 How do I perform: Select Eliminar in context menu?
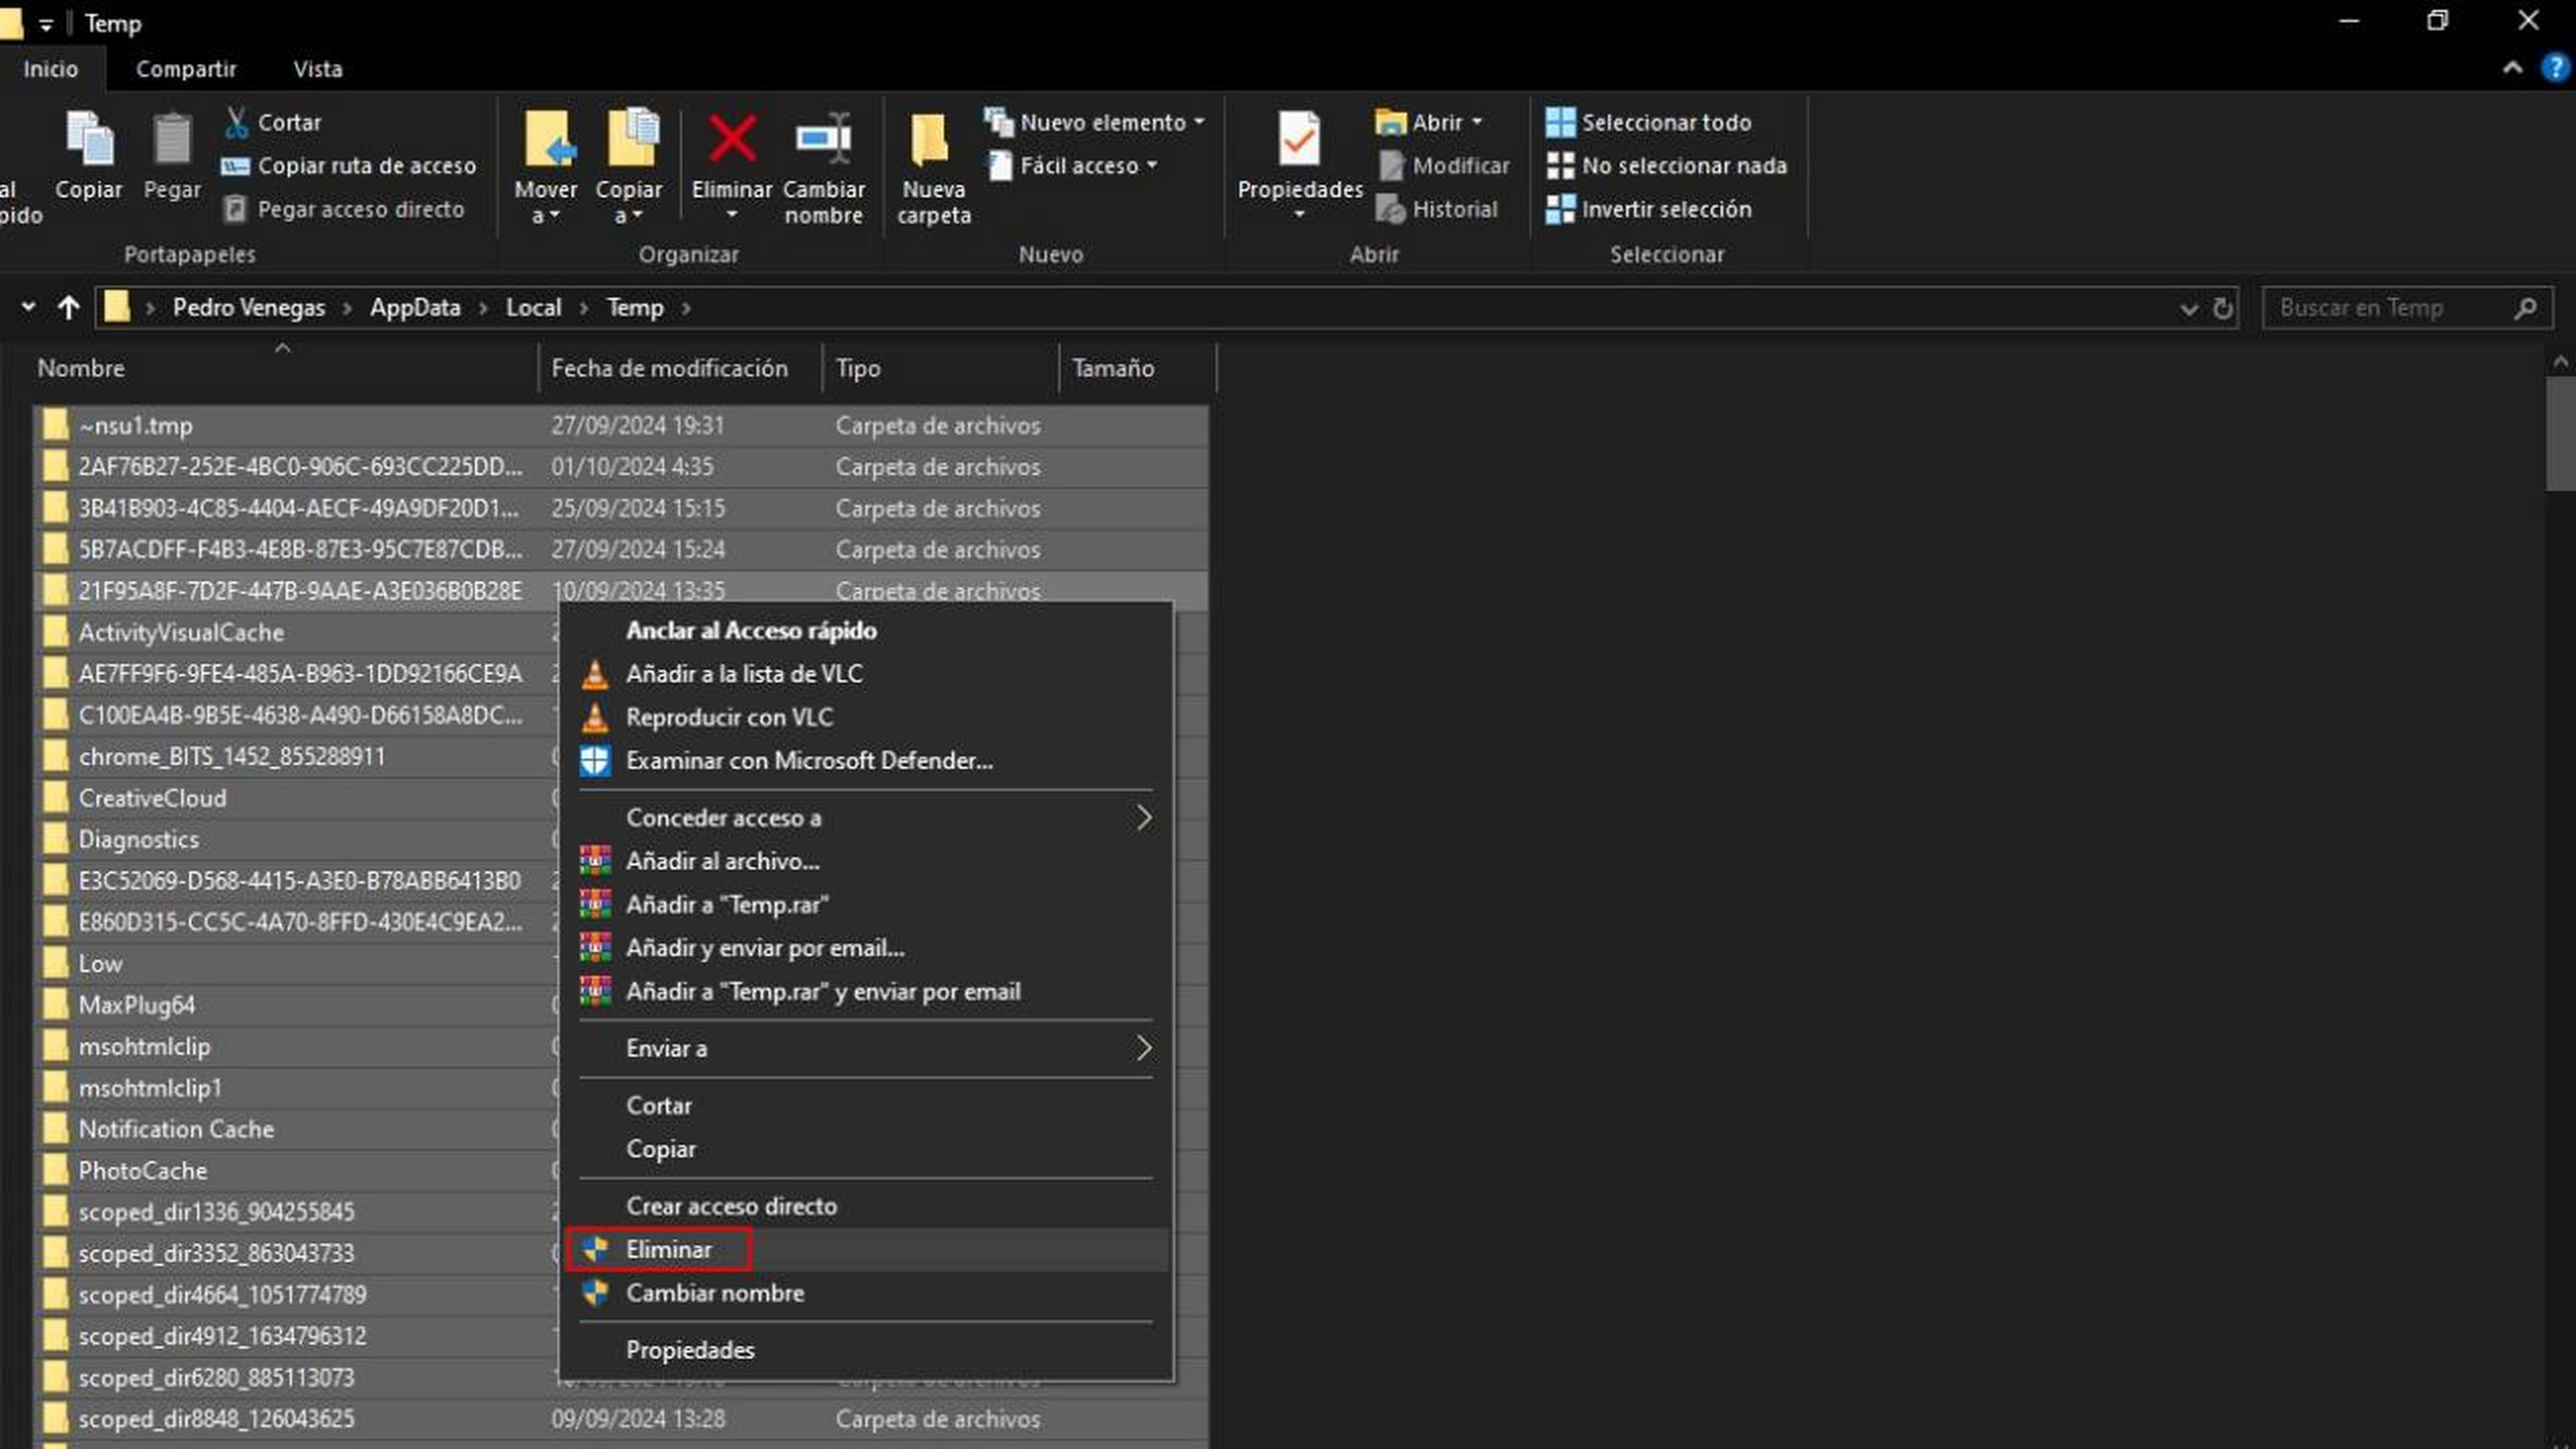tap(867, 1250)
